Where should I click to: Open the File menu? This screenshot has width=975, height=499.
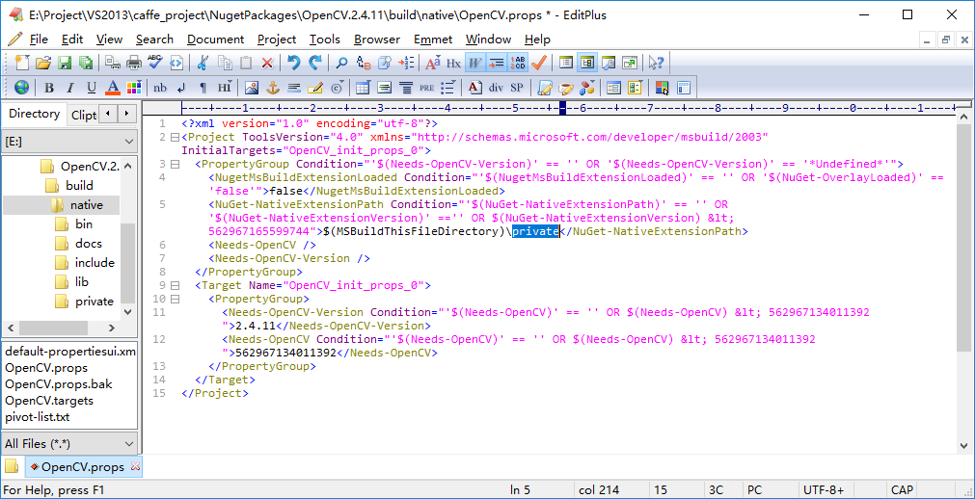click(39, 39)
